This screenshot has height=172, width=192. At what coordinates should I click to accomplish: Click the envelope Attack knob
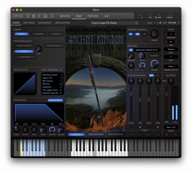(25, 130)
